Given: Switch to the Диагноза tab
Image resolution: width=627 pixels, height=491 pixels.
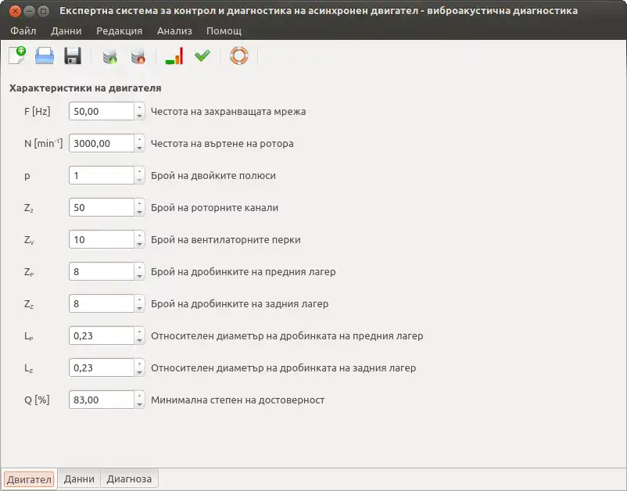Looking at the screenshot, I should (129, 478).
